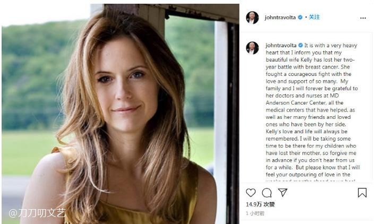
Task: Like the post with the heart icon
Action: 251,193
